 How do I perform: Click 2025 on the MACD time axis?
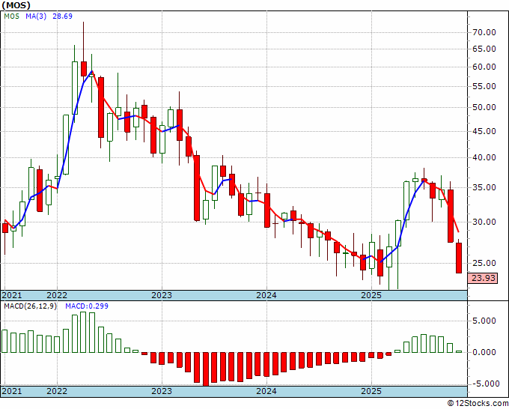371,391
